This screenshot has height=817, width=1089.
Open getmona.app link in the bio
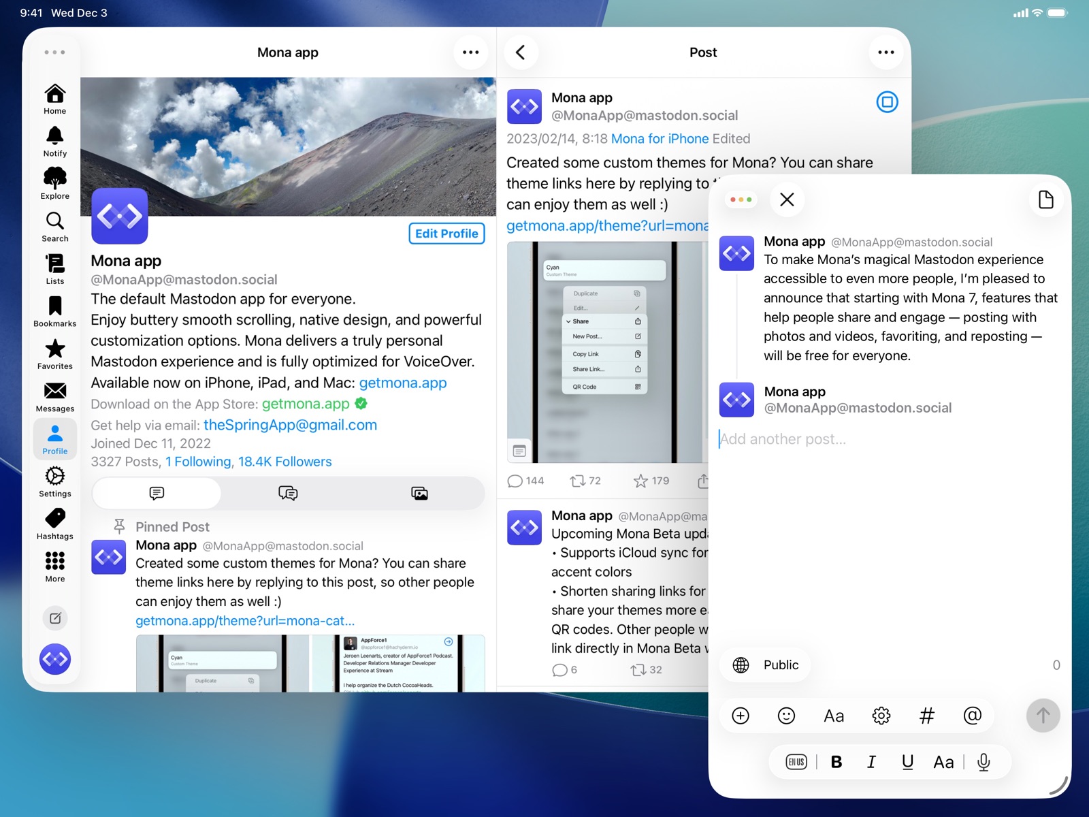point(403,383)
